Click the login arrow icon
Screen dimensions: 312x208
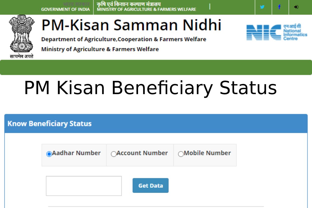click(x=296, y=7)
